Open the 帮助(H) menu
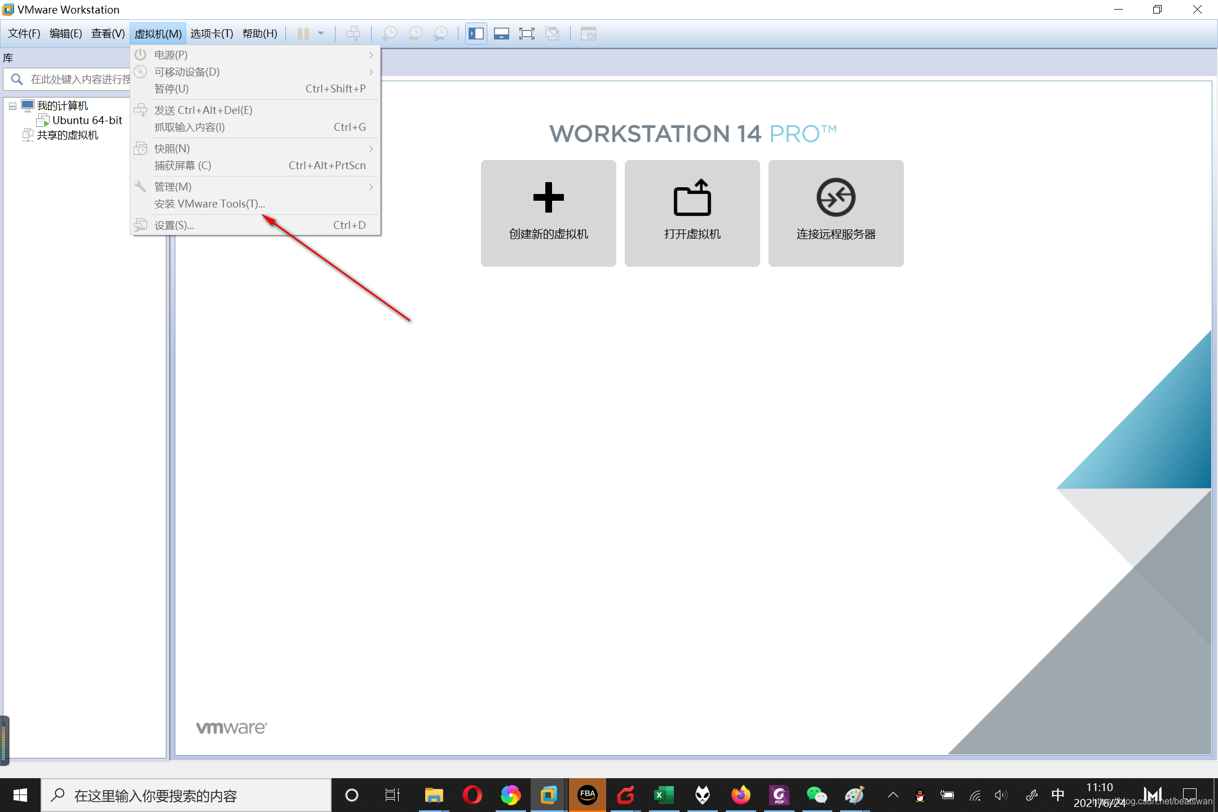Screen dimensions: 1218x812 pos(260,34)
